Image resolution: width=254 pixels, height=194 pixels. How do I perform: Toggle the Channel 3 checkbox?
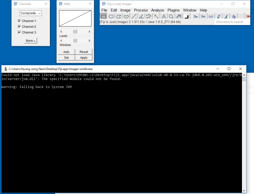(x=19, y=32)
